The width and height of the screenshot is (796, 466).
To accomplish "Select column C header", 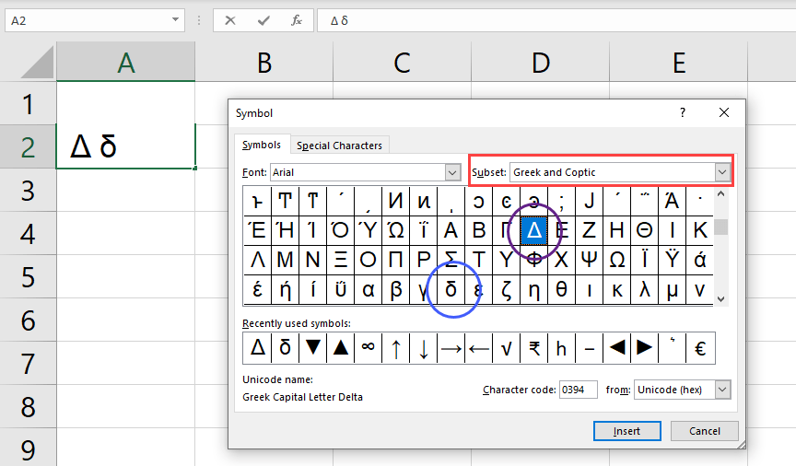I will tap(402, 63).
